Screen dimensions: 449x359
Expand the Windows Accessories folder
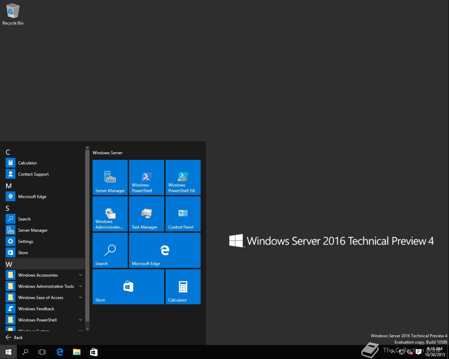(x=45, y=275)
